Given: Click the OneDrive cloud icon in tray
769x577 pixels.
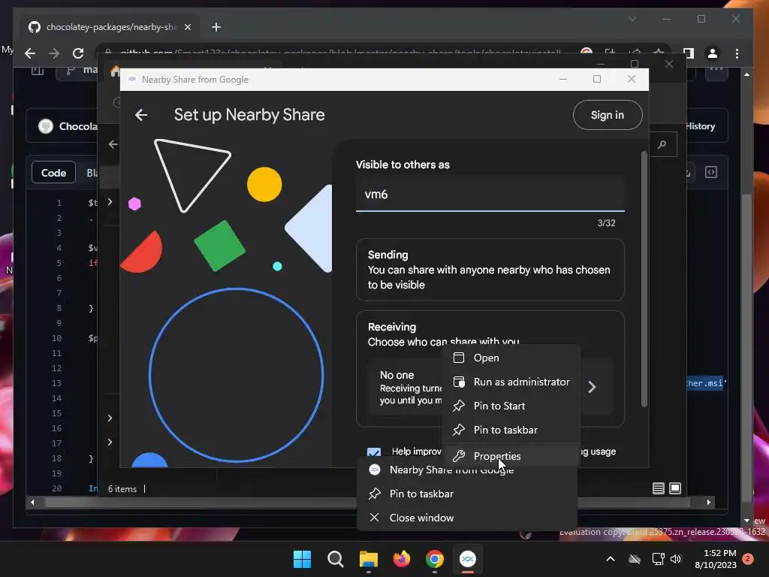Looking at the screenshot, I should tap(635, 559).
